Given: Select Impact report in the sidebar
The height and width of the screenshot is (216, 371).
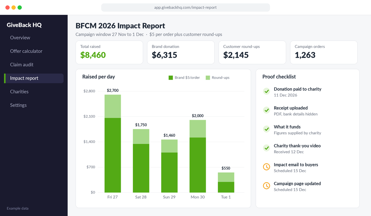Looking at the screenshot, I should coord(34,78).
